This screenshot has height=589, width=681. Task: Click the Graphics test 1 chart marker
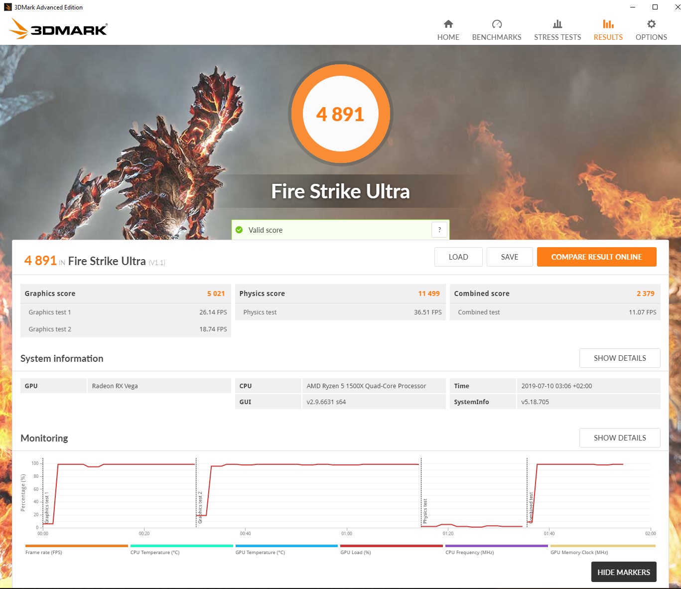pyautogui.click(x=47, y=507)
